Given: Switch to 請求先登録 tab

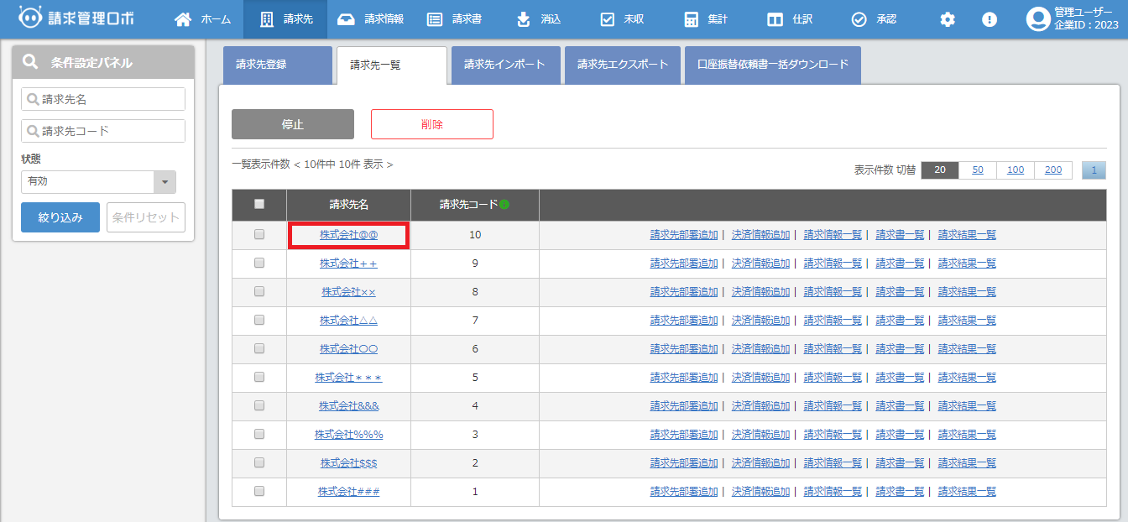Looking at the screenshot, I should coord(275,65).
